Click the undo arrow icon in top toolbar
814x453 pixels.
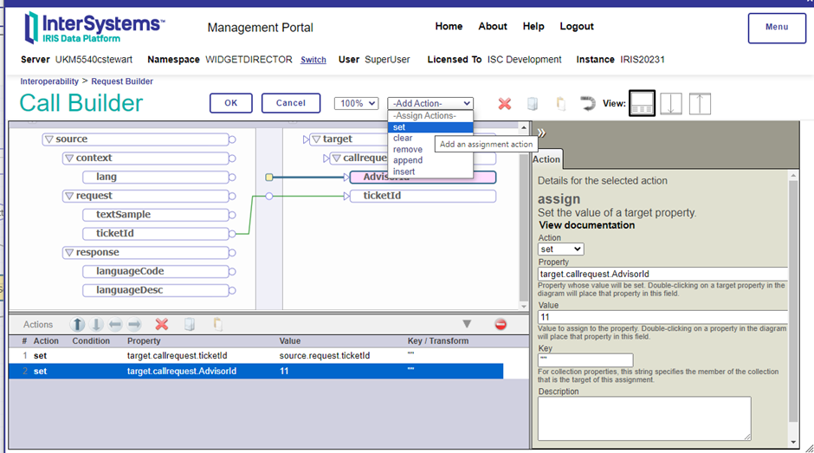[588, 103]
